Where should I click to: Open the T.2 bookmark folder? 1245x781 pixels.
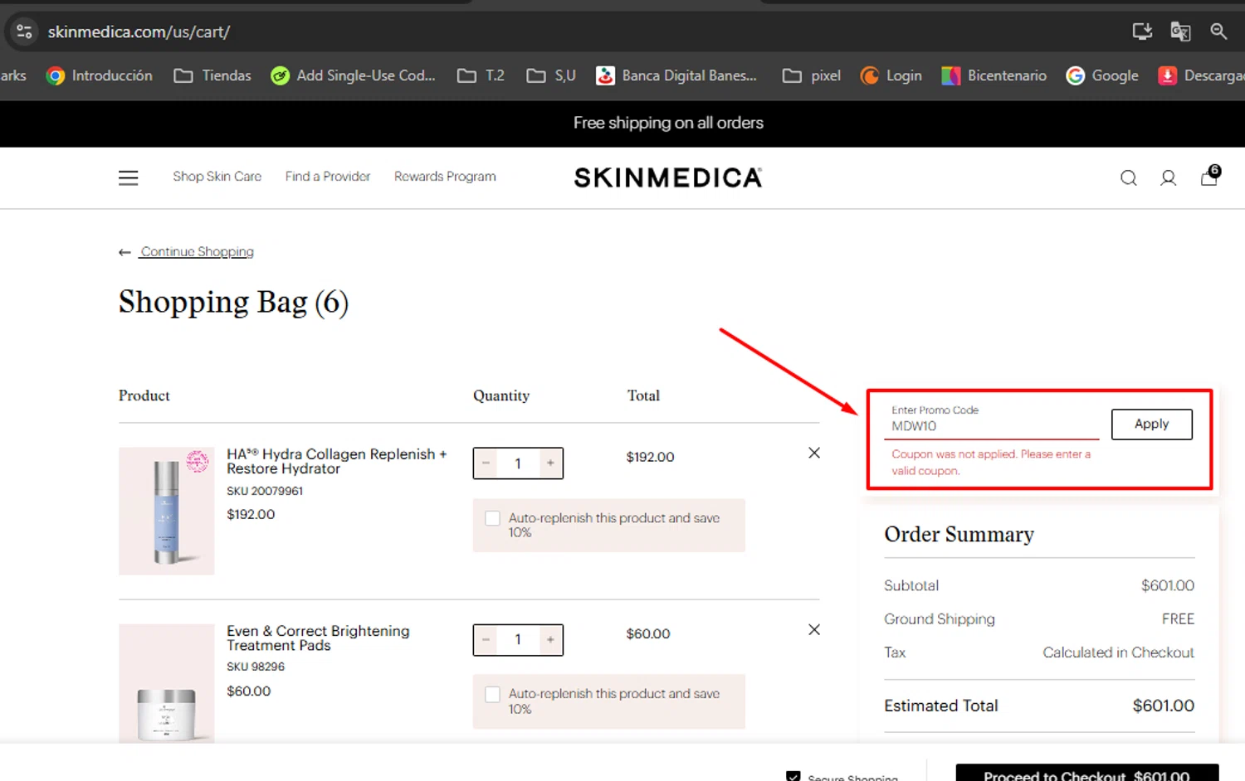[481, 75]
